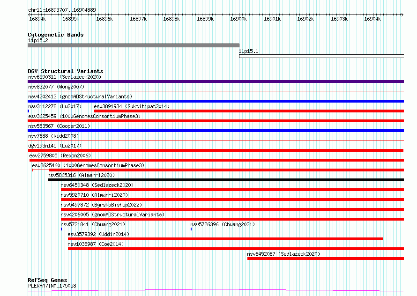
Task: Click the red nsv5497872 variant bar
Action: tap(232, 209)
